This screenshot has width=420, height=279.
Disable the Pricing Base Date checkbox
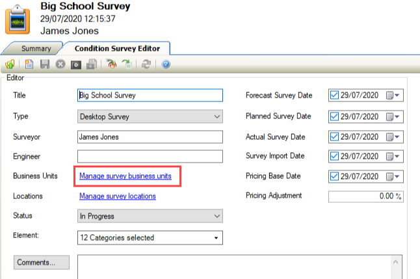coord(335,176)
